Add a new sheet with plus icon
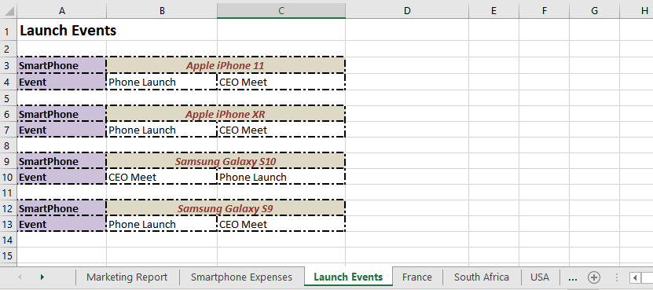This screenshot has height=290, width=653. click(x=594, y=277)
